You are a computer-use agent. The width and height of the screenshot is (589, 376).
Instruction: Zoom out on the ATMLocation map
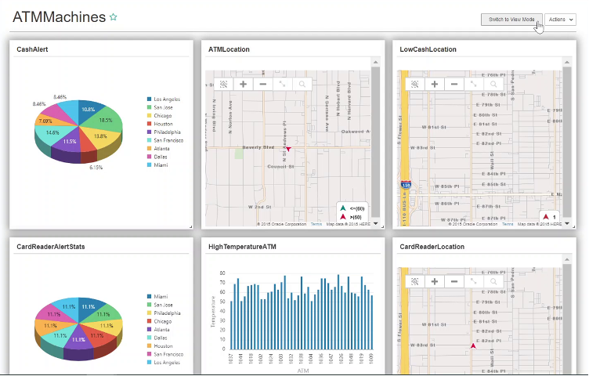[x=263, y=84]
